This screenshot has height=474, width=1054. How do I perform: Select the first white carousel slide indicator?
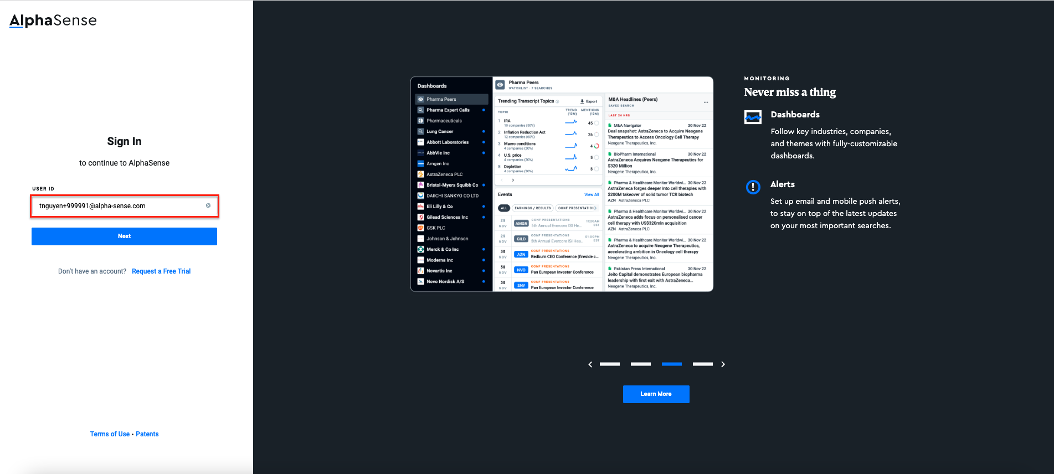tap(610, 364)
